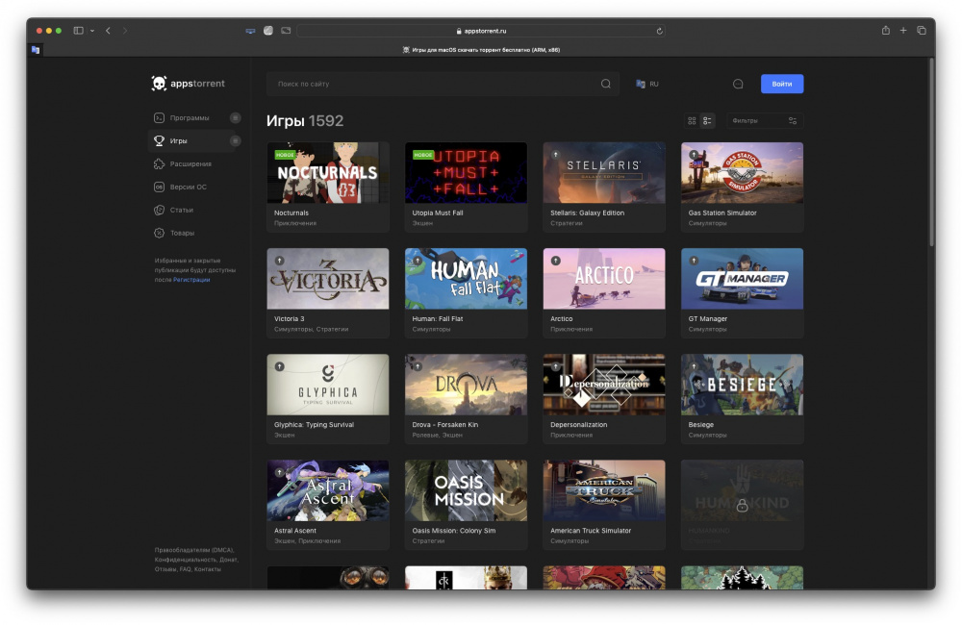The image size is (962, 625).
Task: Click the magnifier icon in the search bar
Action: tap(606, 84)
